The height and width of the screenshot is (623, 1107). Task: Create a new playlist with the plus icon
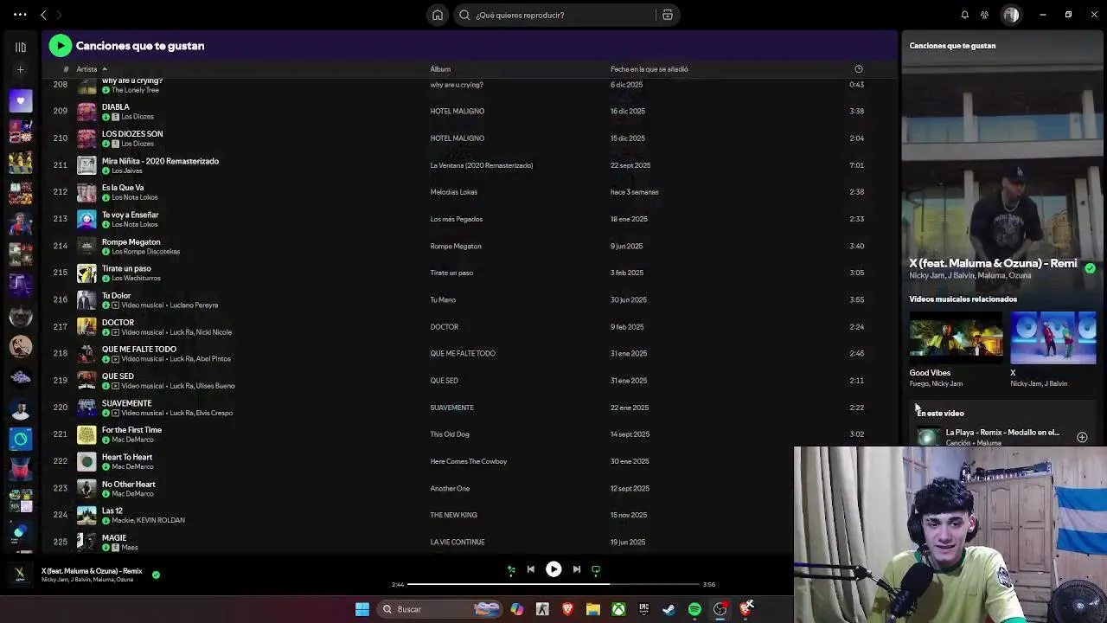tap(21, 70)
